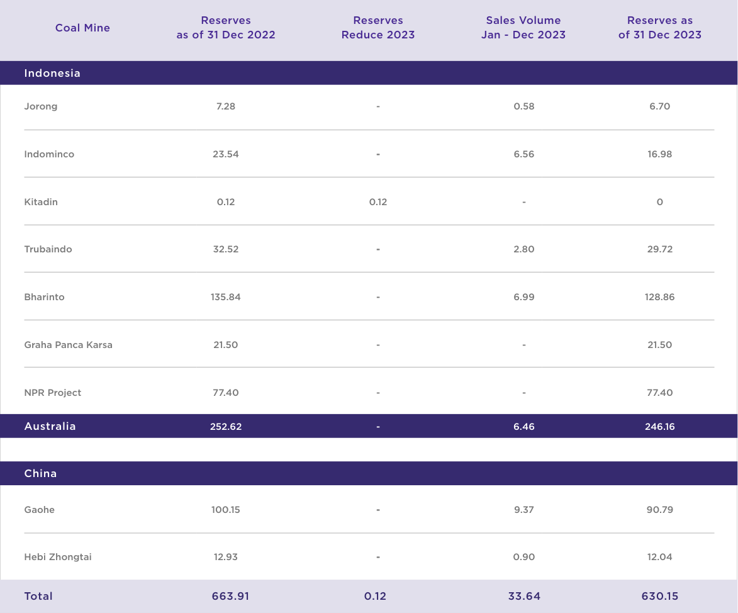The image size is (738, 613).
Task: Click Indominco's 2023 reserves 16.98
Action: 660,154
